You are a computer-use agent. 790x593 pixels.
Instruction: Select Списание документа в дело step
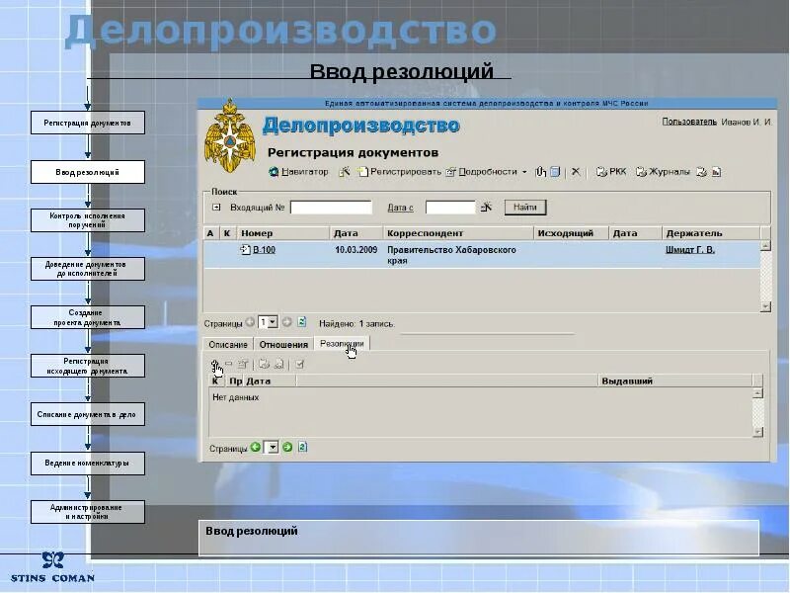[88, 414]
